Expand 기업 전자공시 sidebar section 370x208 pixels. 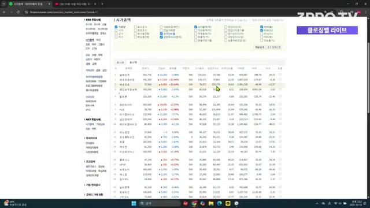pyautogui.click(x=92, y=185)
